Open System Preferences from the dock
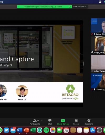 pyautogui.click(x=99, y=130)
